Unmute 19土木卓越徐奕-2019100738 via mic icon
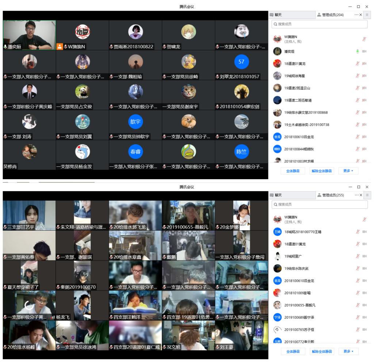This screenshot has width=374, height=362. pos(358,125)
